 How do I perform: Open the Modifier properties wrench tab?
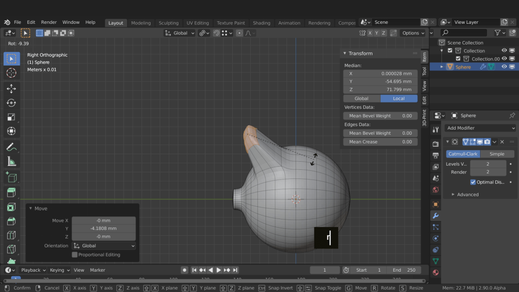point(435,216)
